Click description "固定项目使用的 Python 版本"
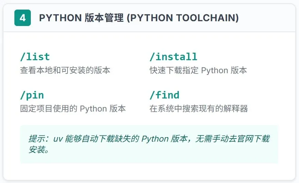The image size is (299, 183). 73,109
